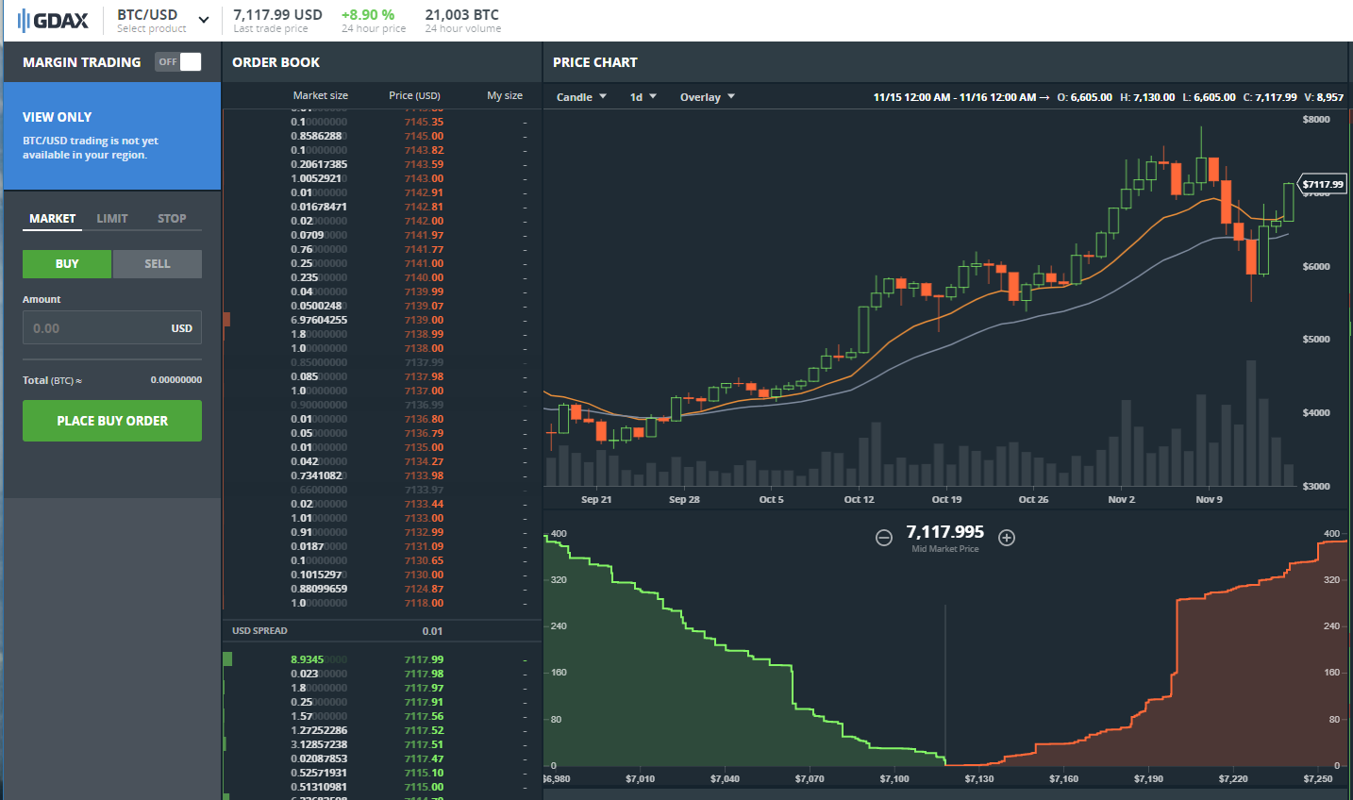Open the 1d interval dropdown
The image size is (1353, 800).
[x=643, y=97]
